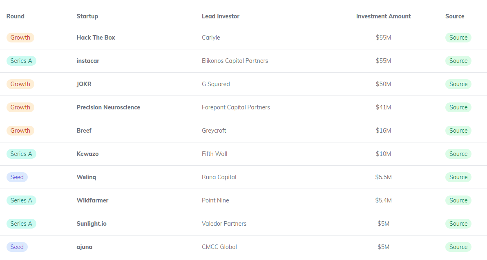Screen dimensions: 487x260
Task: Click the Source badge for Sunlight.io
Action: [458, 224]
